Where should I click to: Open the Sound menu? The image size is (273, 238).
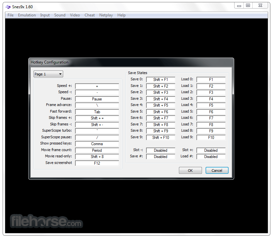click(60, 15)
